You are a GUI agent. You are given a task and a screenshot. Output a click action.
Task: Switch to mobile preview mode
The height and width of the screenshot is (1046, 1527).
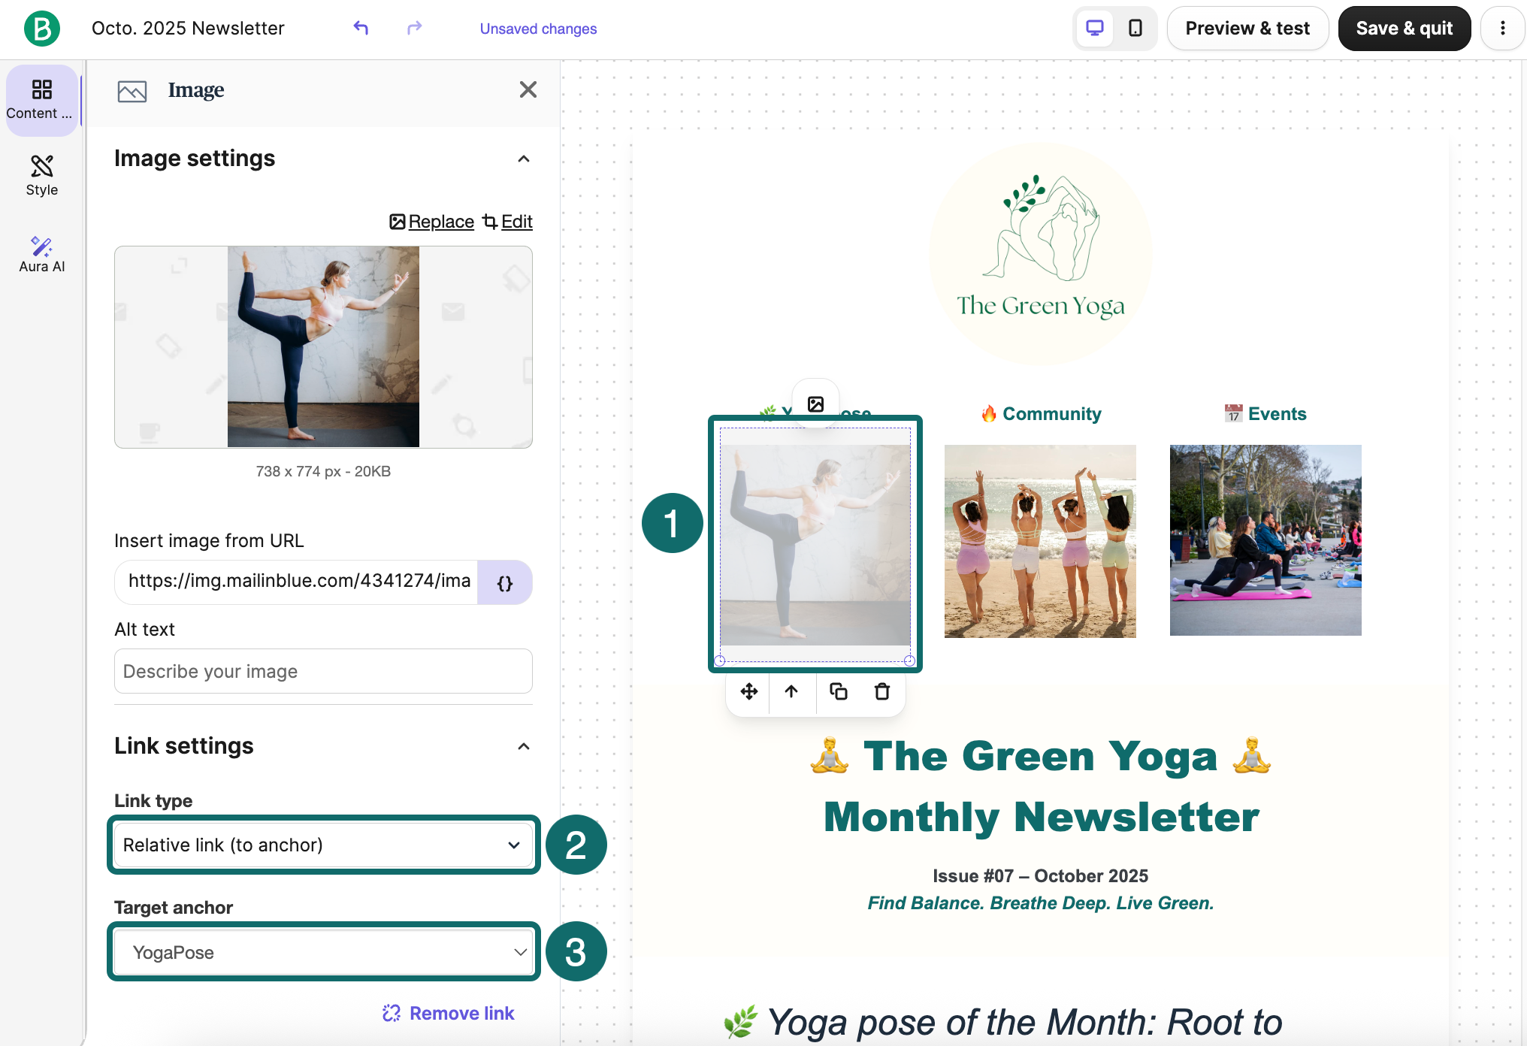click(x=1135, y=29)
